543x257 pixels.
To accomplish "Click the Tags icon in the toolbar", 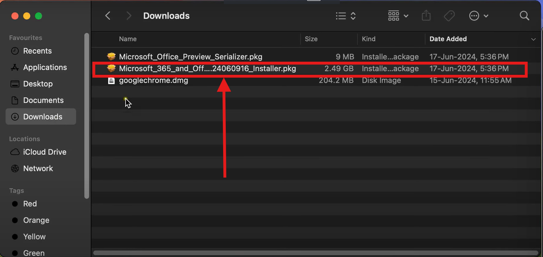I will pyautogui.click(x=449, y=16).
